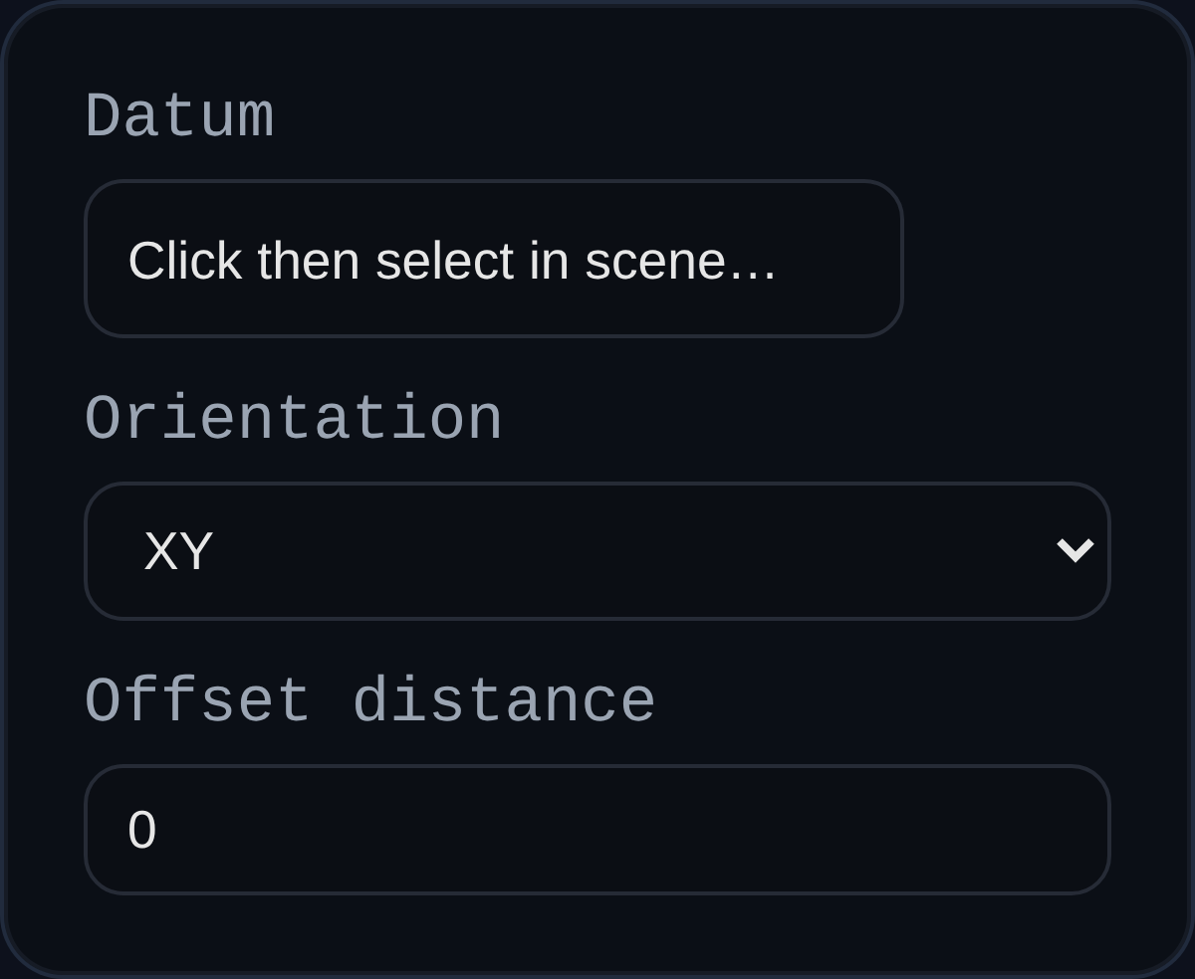Screen dimensions: 1195x979
Task: Click the field containing the value 0
Action: tap(597, 828)
